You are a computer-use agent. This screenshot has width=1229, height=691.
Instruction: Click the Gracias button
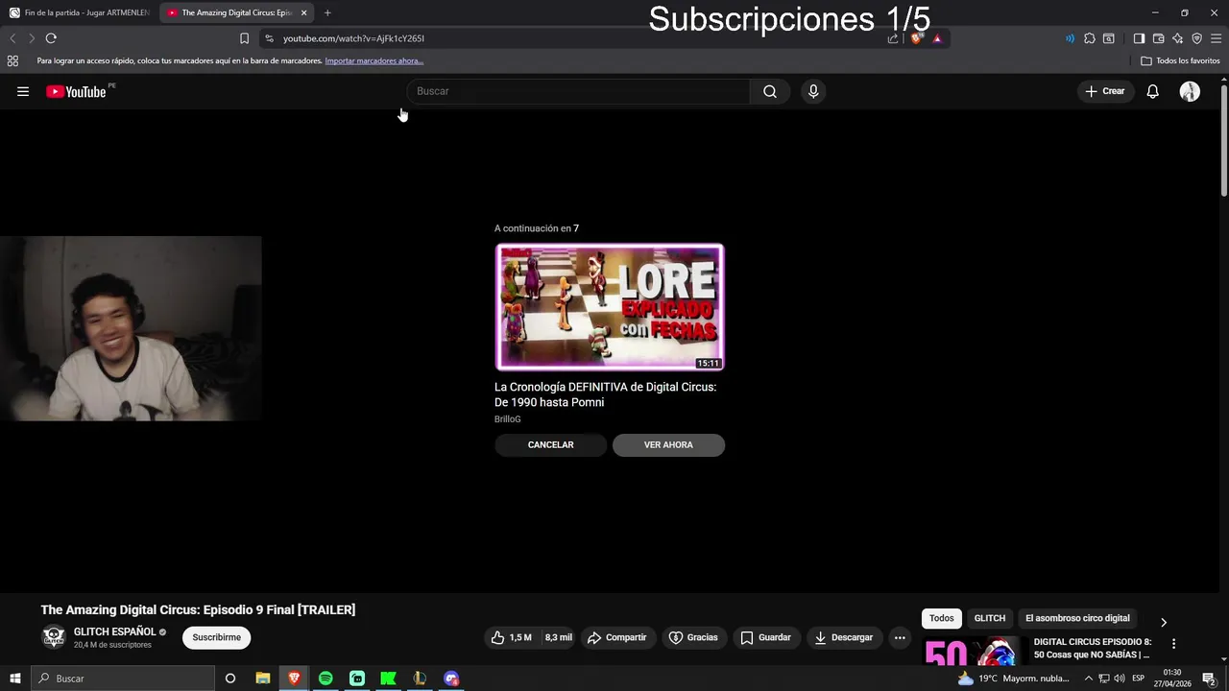coord(693,637)
